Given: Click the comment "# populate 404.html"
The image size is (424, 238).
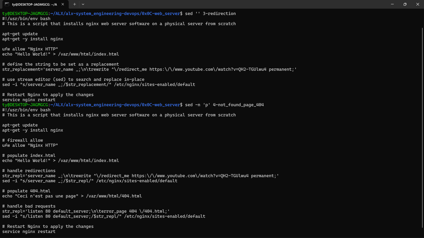Looking at the screenshot, I should point(26,191).
